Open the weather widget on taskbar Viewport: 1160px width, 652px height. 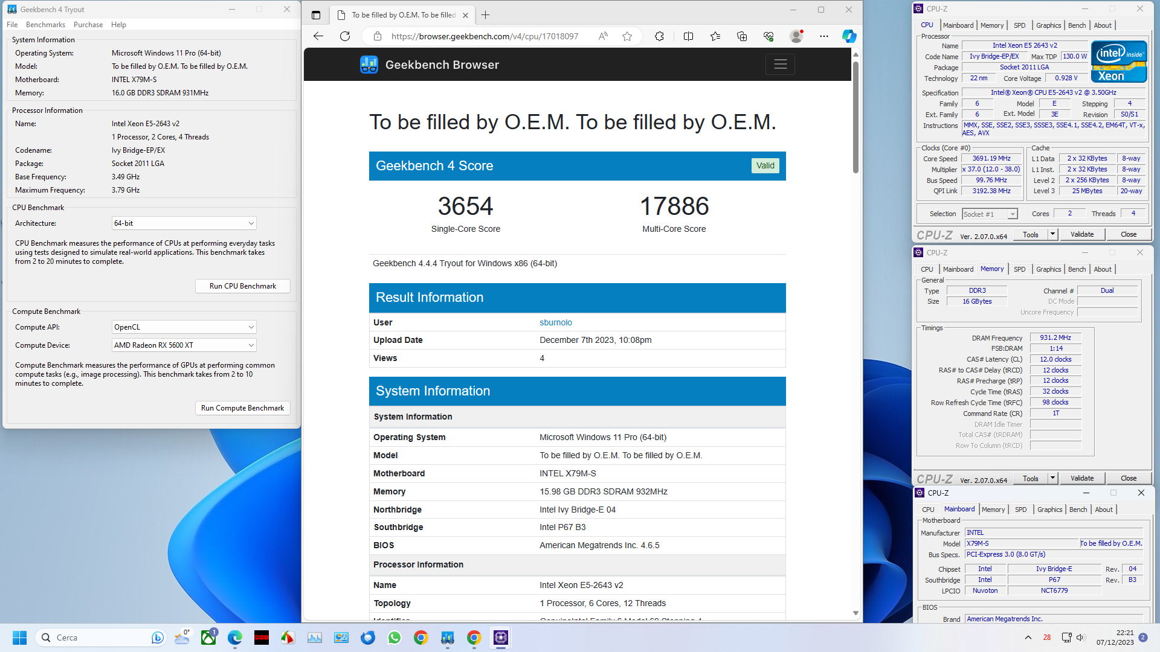point(182,638)
